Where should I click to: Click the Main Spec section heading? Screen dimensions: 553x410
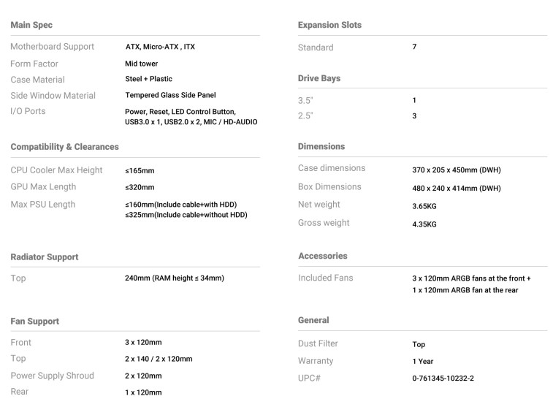31,25
